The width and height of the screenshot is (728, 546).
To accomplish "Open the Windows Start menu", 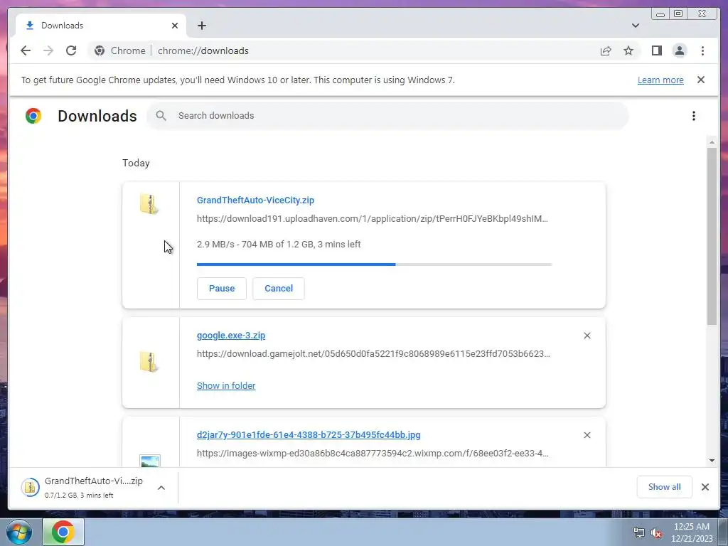I will click(18, 532).
